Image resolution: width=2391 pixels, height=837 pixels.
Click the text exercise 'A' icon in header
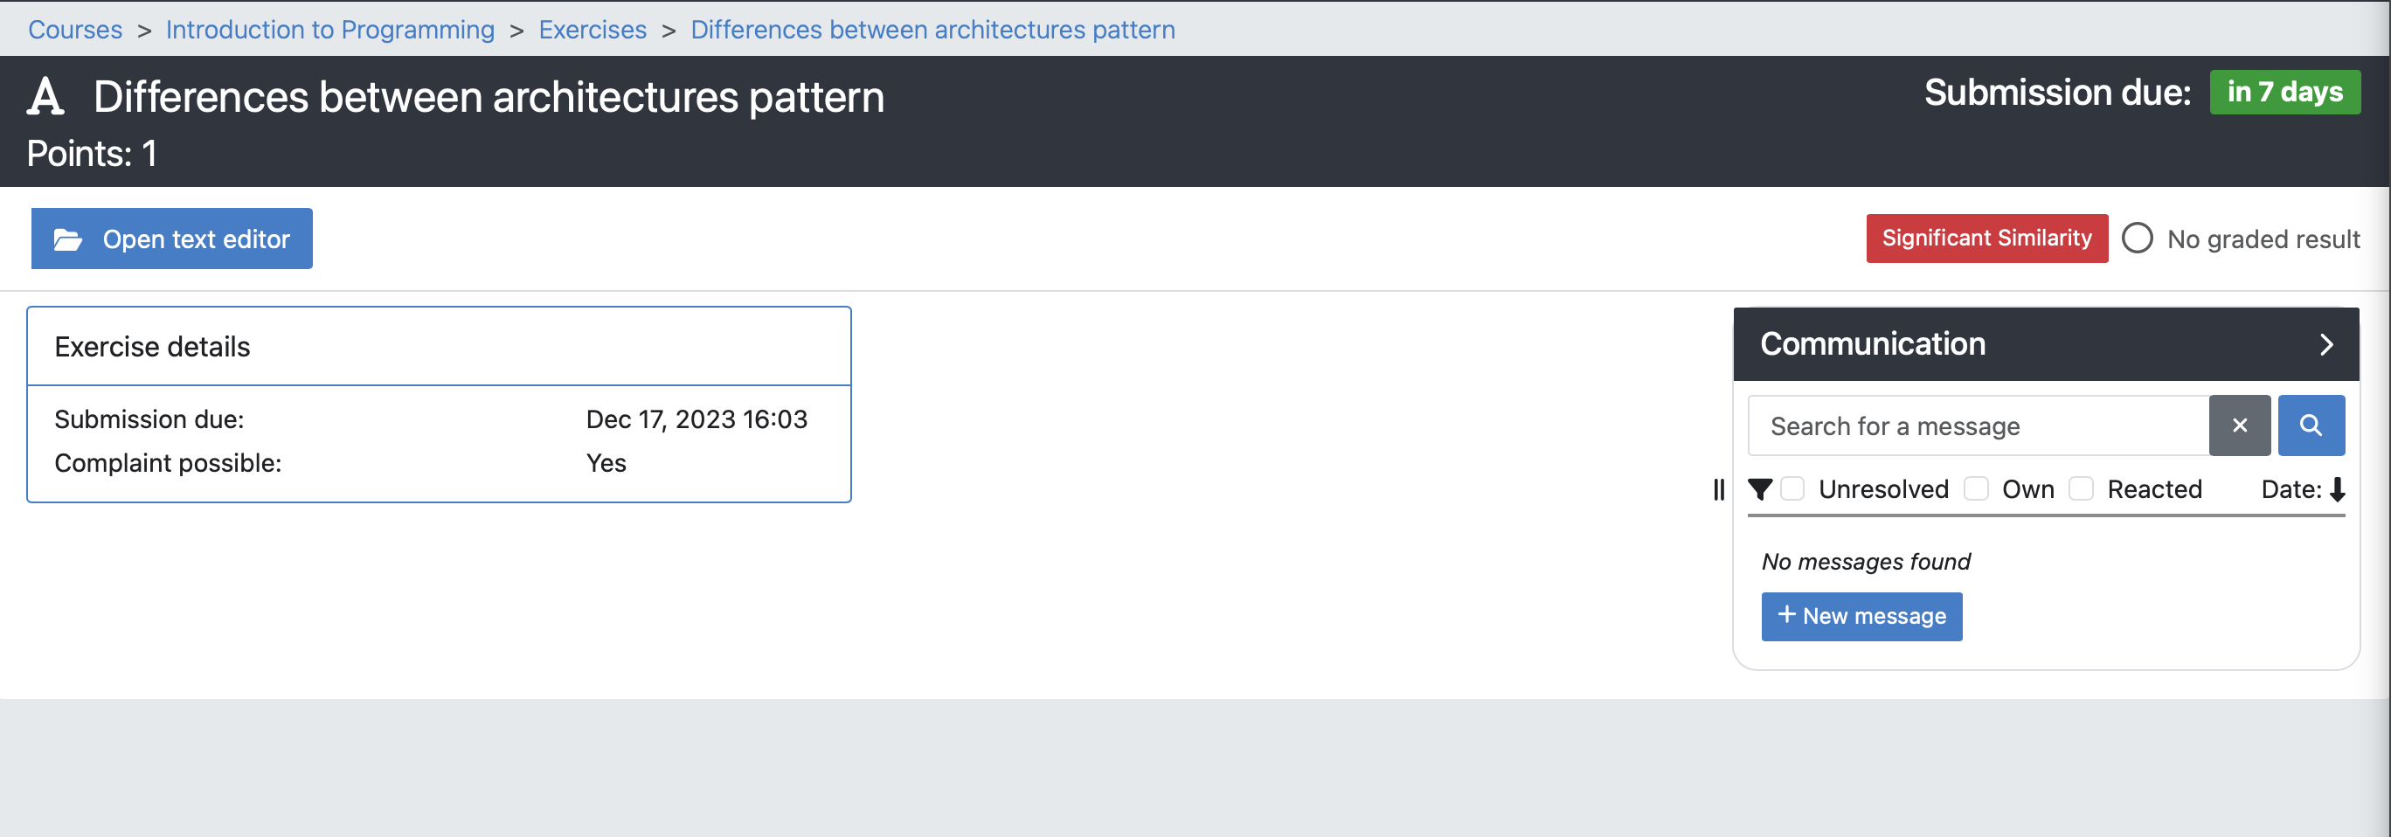click(45, 95)
